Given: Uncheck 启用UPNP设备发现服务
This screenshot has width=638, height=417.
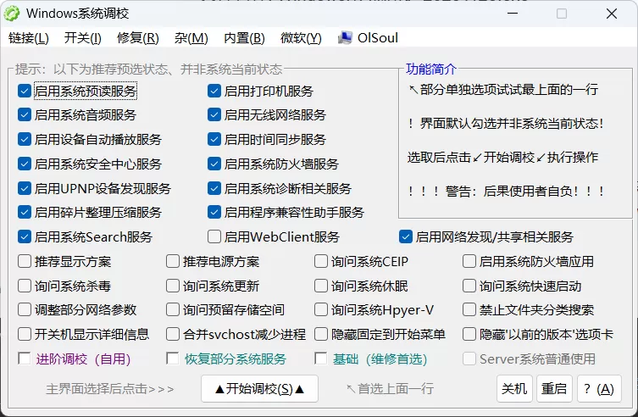Looking at the screenshot, I should [25, 188].
